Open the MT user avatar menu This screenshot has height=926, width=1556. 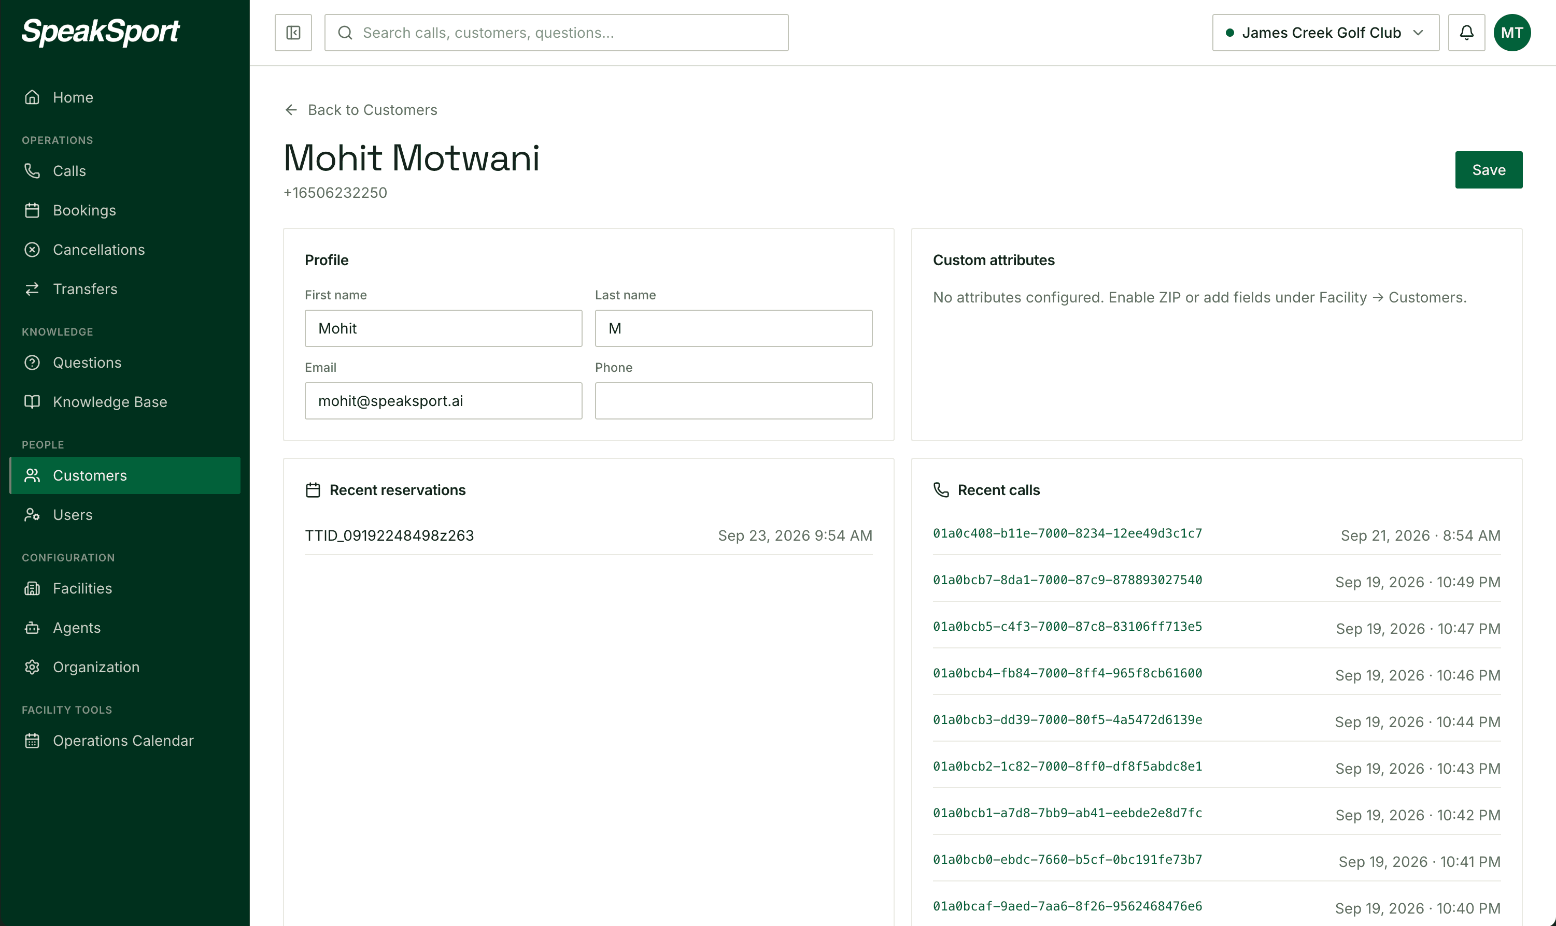coord(1511,33)
